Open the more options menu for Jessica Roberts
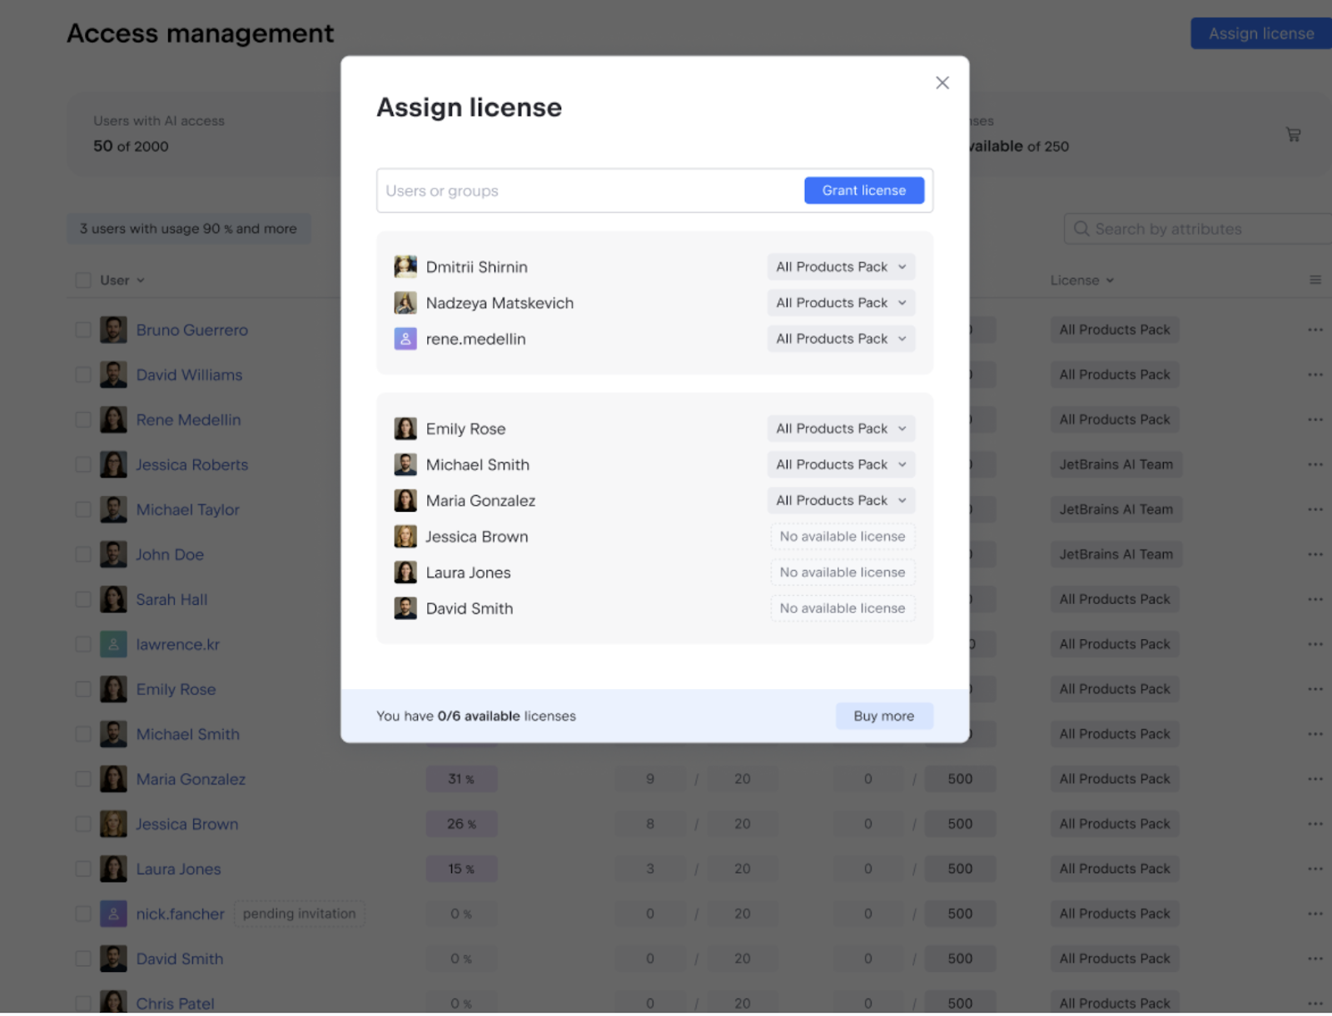The width and height of the screenshot is (1332, 1016). tap(1315, 465)
